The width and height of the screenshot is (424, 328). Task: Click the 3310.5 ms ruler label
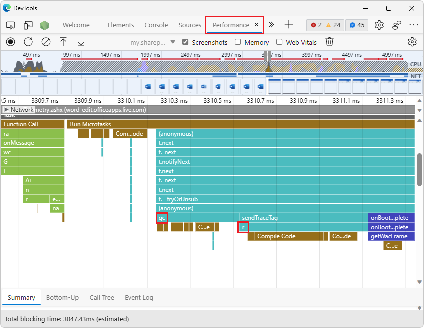(218, 101)
